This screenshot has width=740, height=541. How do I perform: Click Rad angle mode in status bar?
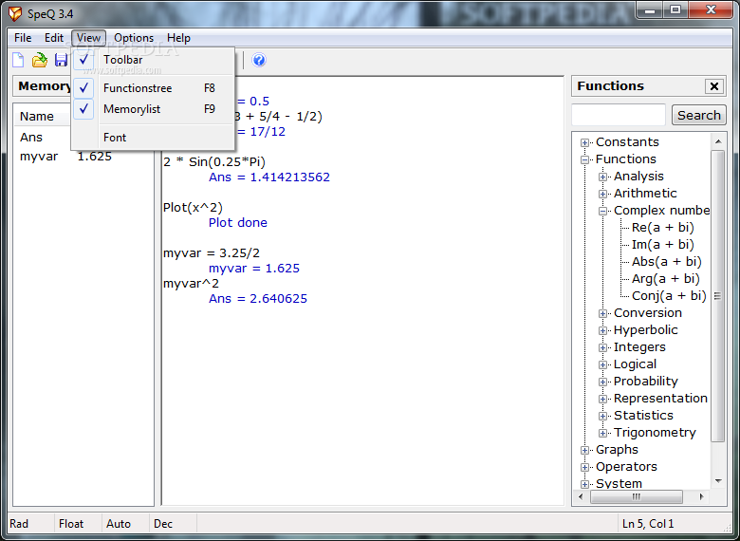coord(19,524)
